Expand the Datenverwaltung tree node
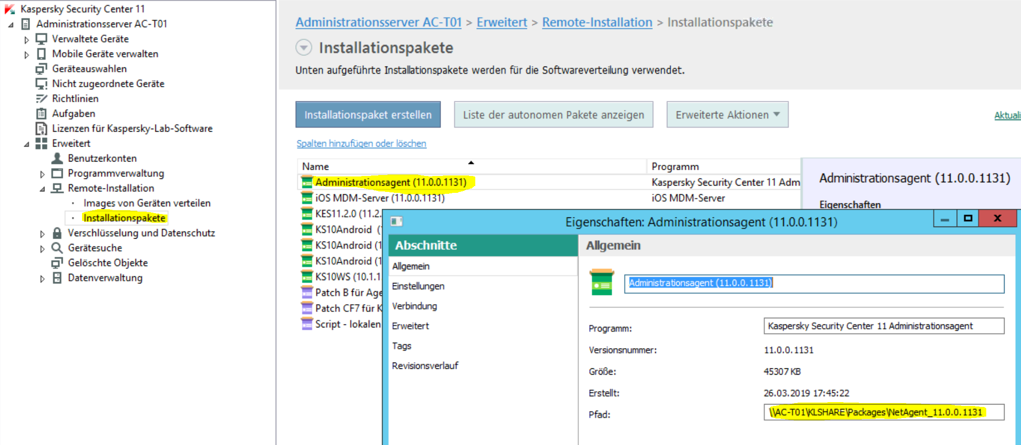Image resolution: width=1021 pixels, height=445 pixels. (x=42, y=279)
